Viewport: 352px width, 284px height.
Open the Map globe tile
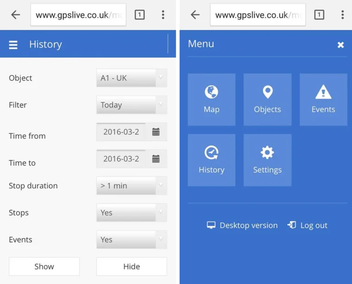coord(211,99)
